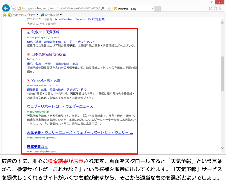Open Favorites star icon at top right
226x183 pixels.
click(x=216, y=8)
